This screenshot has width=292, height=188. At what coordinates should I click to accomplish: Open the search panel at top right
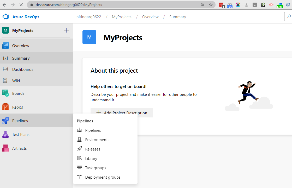289,16
